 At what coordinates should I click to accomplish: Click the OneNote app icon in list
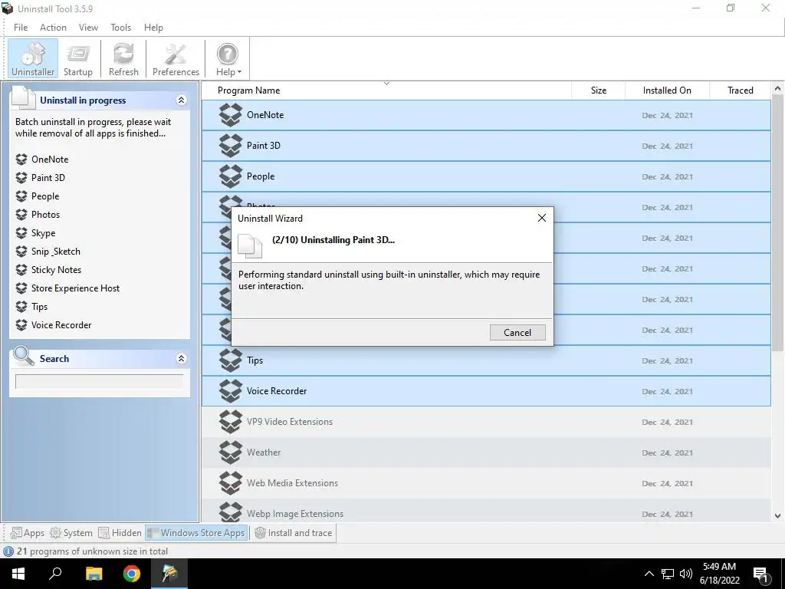(231, 115)
